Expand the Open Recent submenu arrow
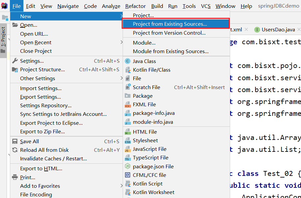Screen dimensions: 301x198 tap(121, 42)
